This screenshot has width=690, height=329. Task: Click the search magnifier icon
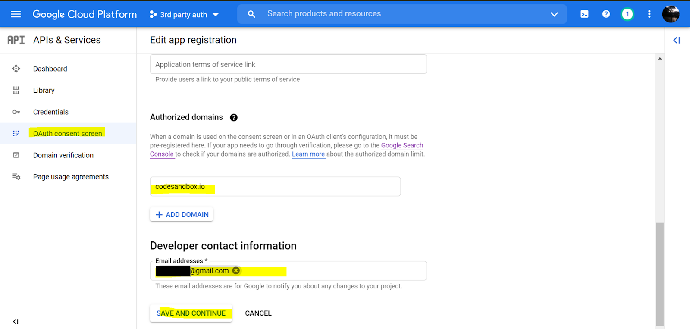pos(251,14)
